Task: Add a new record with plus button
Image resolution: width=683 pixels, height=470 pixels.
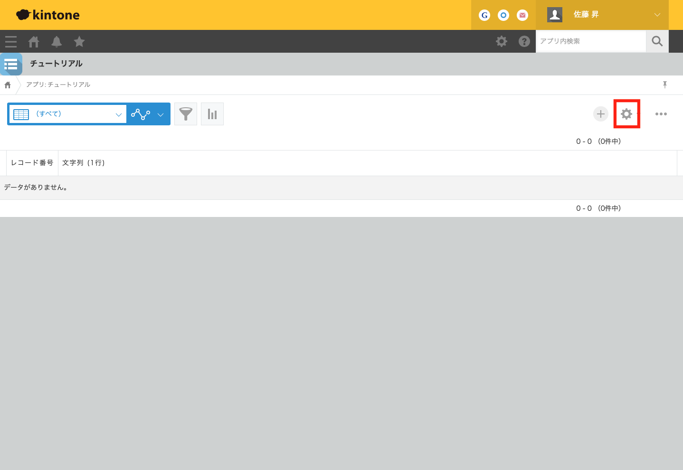Action: (601, 114)
